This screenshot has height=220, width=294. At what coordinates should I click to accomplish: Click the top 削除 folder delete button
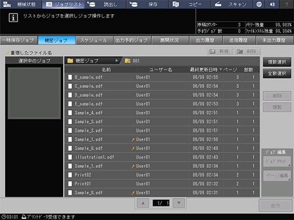pos(247,51)
